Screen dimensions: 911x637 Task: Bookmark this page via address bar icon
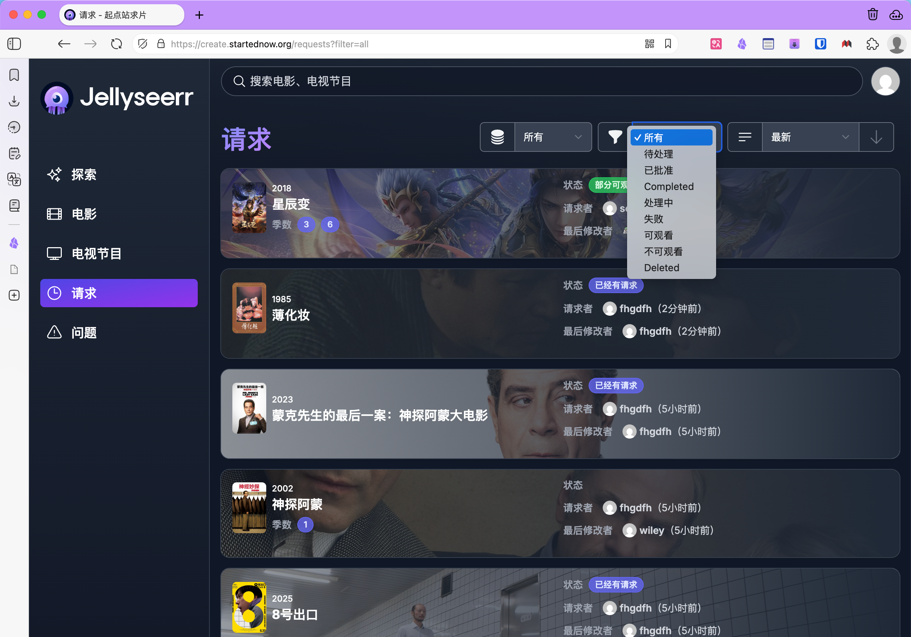coord(668,44)
